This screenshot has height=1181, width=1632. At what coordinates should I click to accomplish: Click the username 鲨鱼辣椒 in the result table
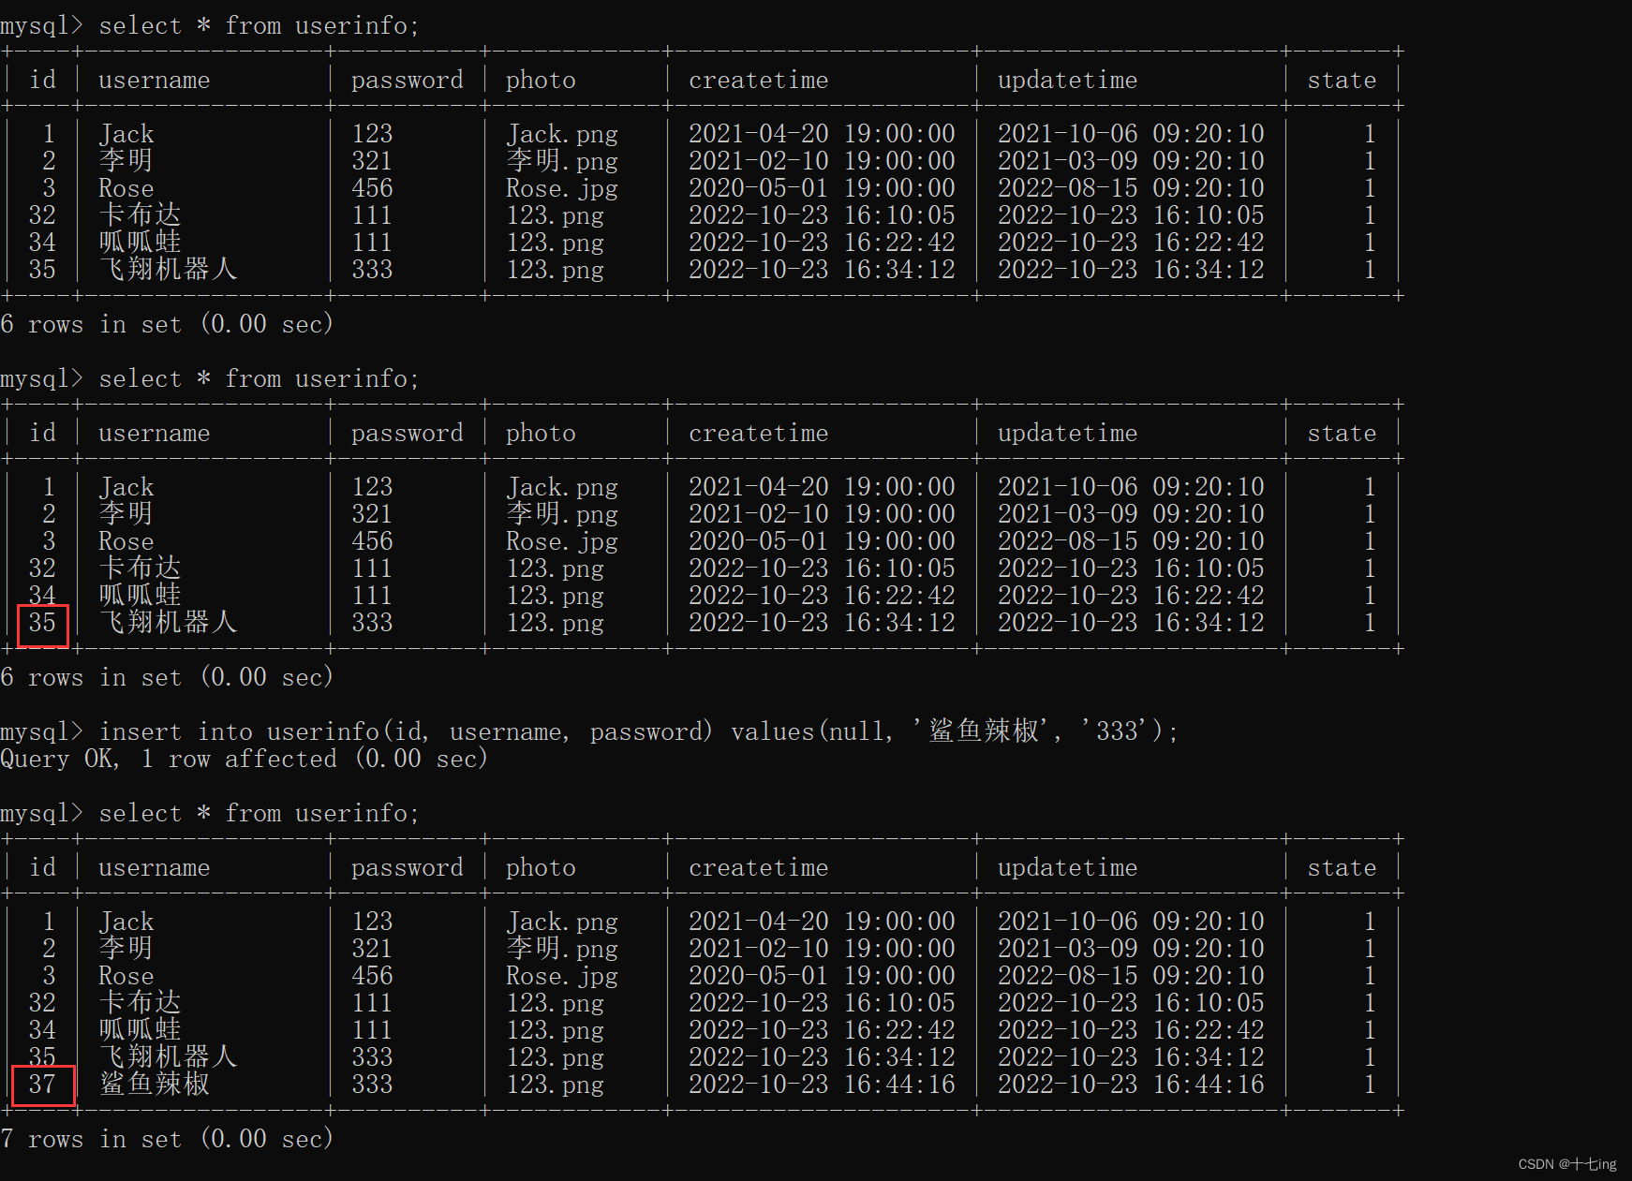pos(155,1085)
